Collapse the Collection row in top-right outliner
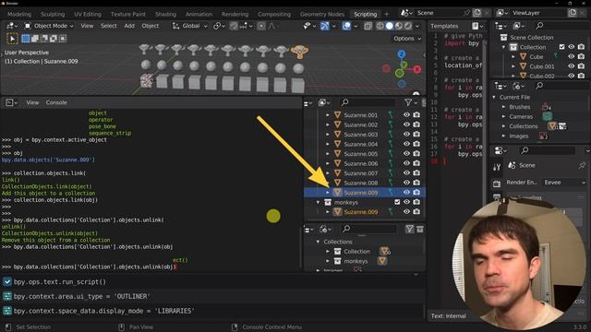 click(503, 47)
